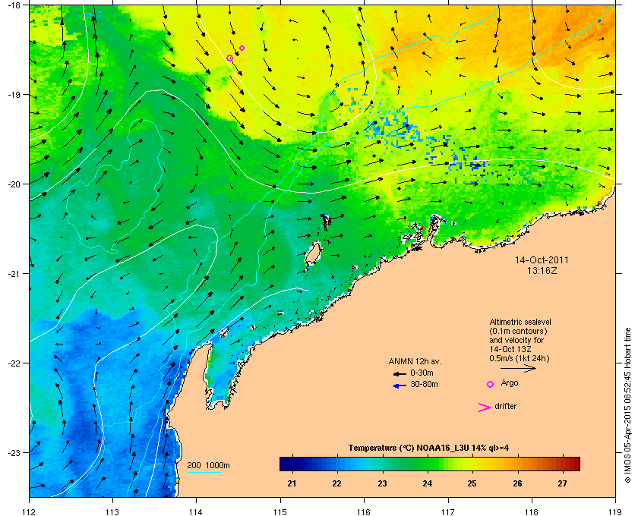Click the latitude axis label -23
638x516 pixels.
(x=14, y=452)
